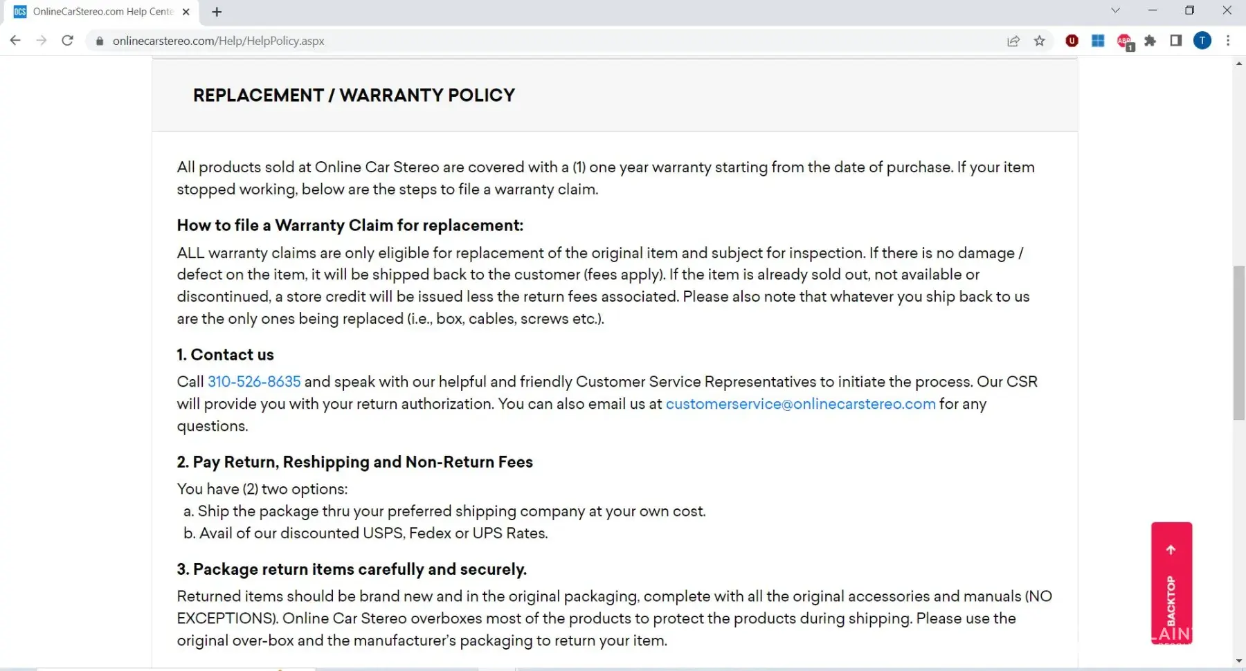Close the OnlineCarStereo.com Help Center tab
The width and height of the screenshot is (1246, 671).
(x=186, y=12)
